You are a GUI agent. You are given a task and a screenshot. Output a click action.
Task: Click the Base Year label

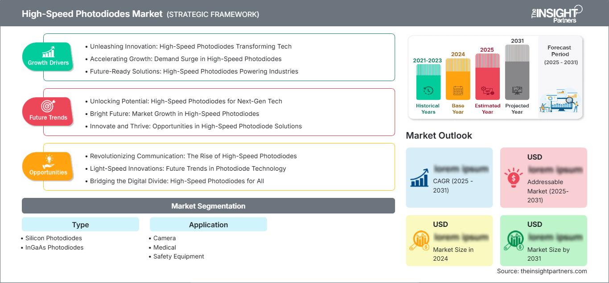458,109
